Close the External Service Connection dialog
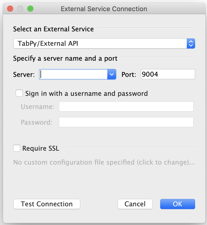The width and height of the screenshot is (207, 225). [10, 9]
